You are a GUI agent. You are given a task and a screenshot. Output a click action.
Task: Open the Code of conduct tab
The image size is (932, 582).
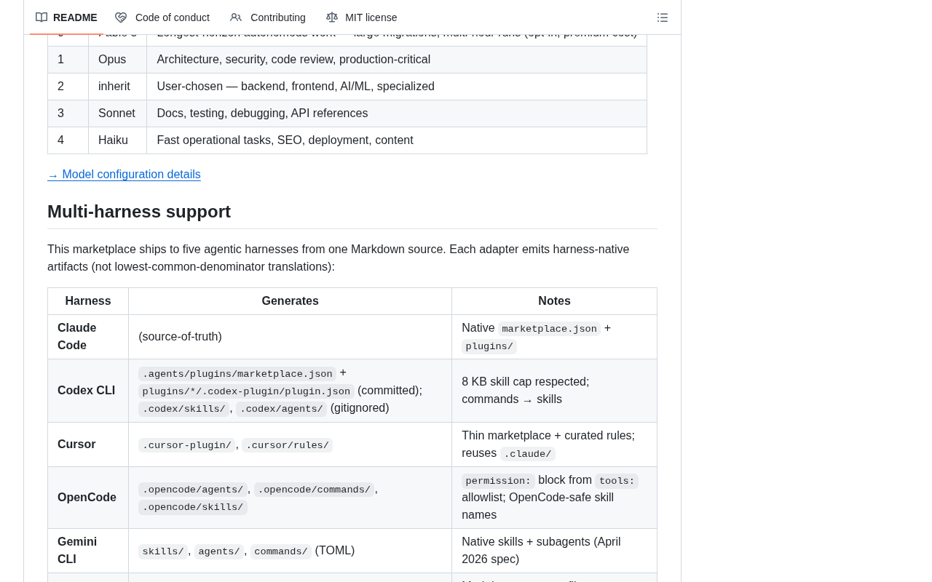pos(162,17)
